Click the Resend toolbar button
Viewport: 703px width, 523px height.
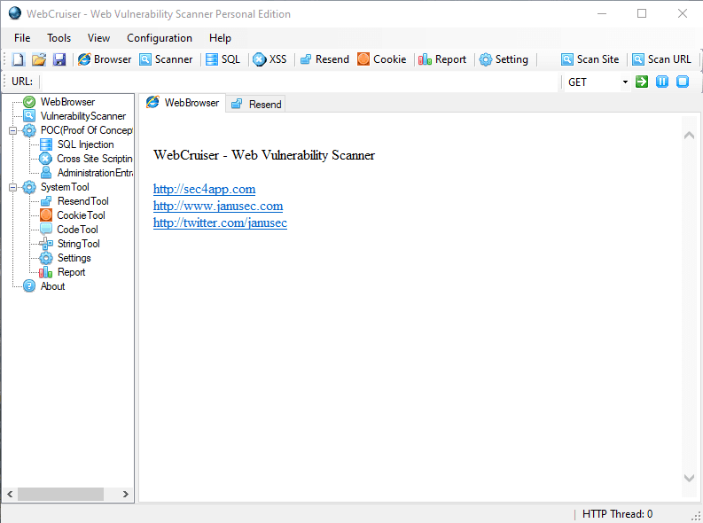point(324,59)
